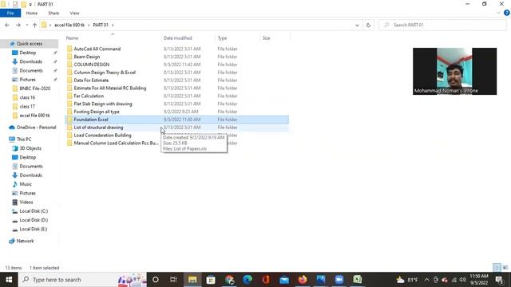The image size is (511, 287).
Task: Select the Foundation Excel folder
Action: [x=176, y=120]
